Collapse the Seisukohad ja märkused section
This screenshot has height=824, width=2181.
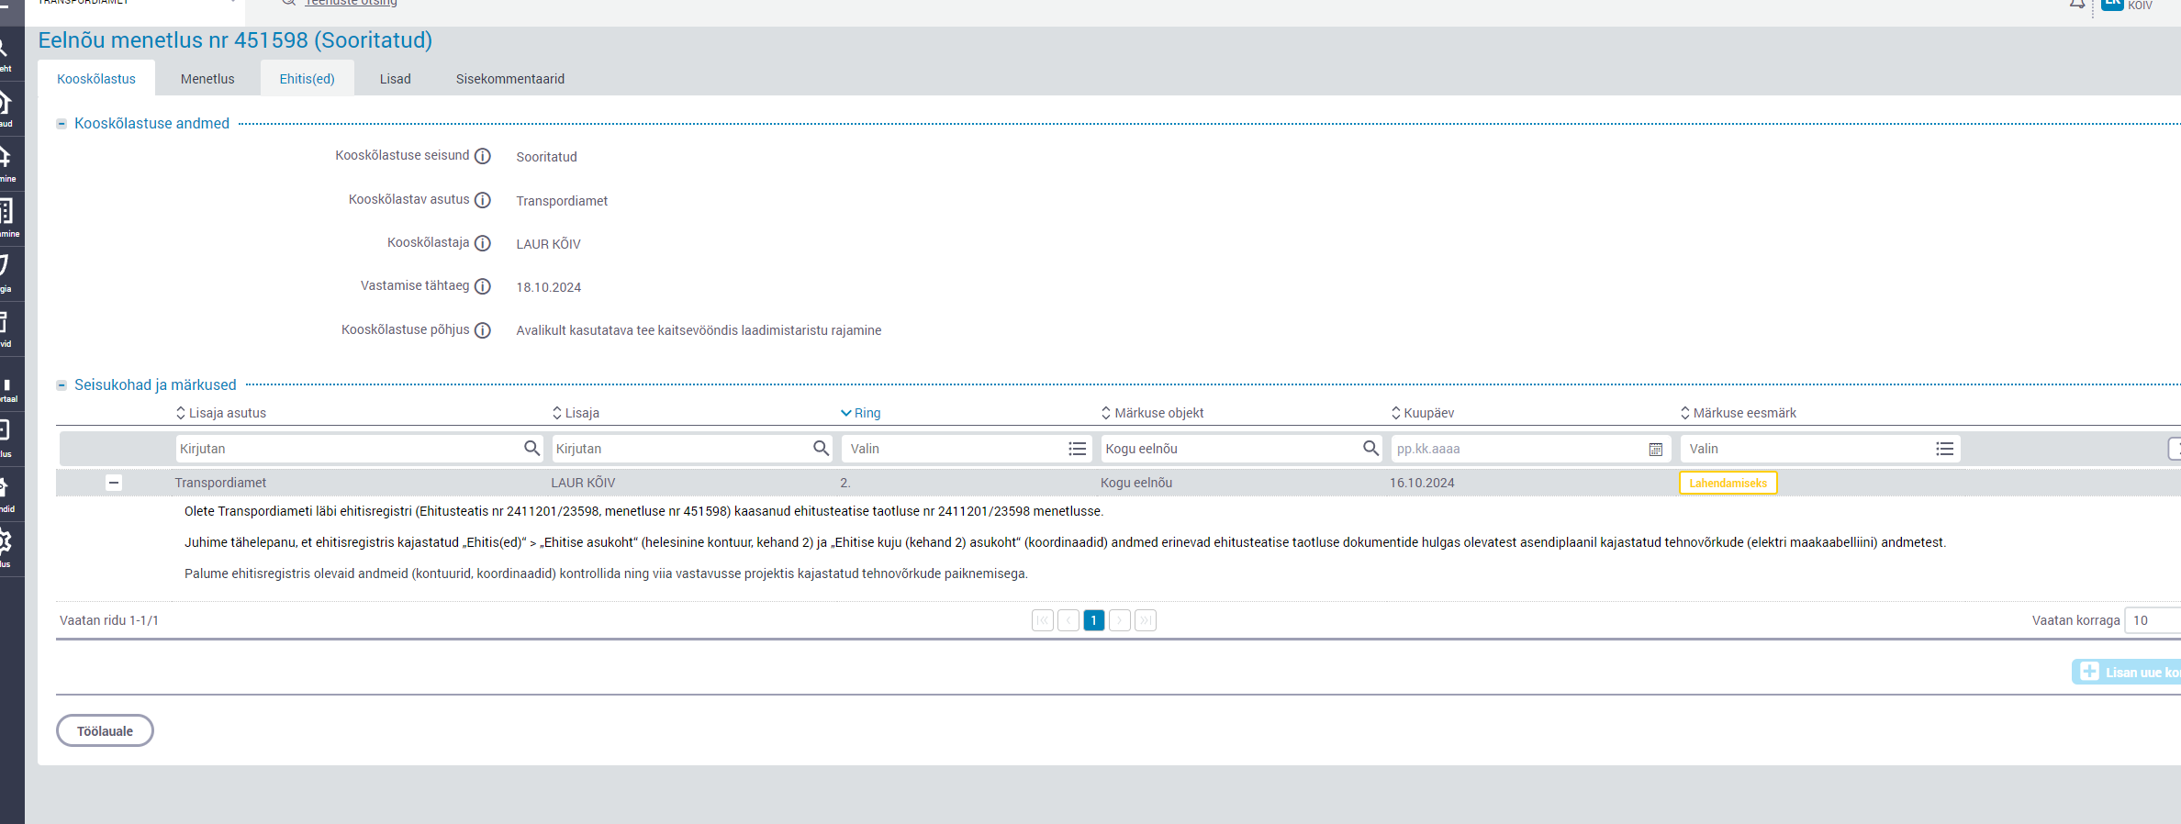[x=62, y=385]
